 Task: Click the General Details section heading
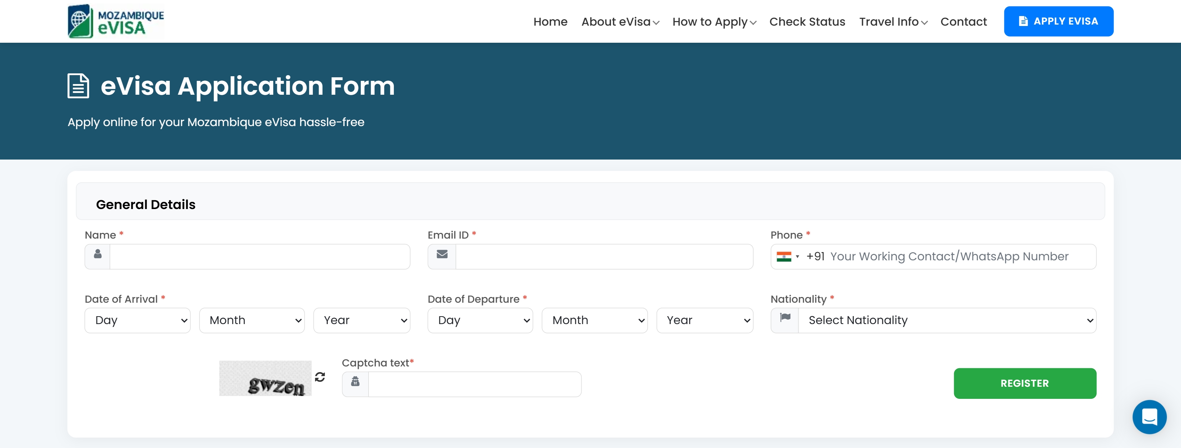coord(146,204)
